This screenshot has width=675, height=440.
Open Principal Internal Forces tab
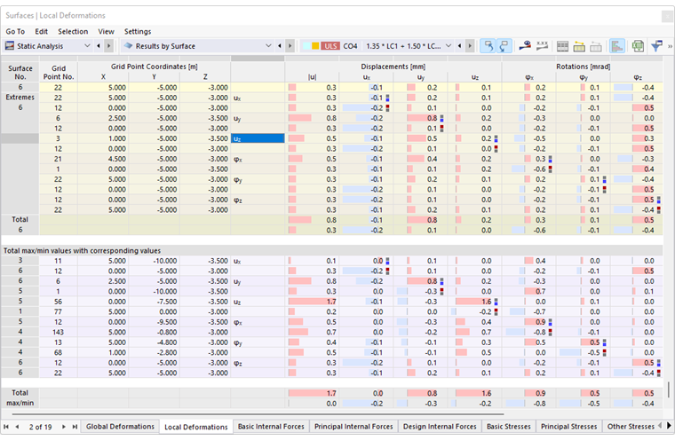(353, 426)
